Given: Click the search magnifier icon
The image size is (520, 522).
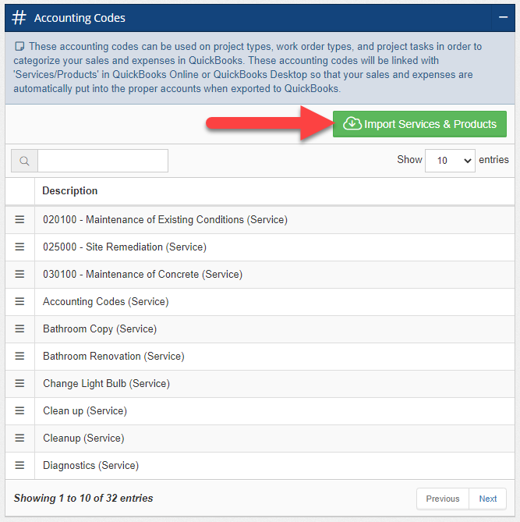Looking at the screenshot, I should [x=24, y=161].
